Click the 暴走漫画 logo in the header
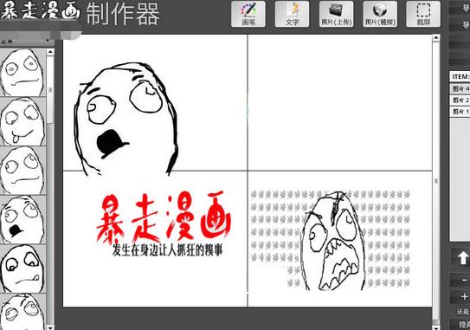Viewport: 470px width, 330px height. point(40,10)
